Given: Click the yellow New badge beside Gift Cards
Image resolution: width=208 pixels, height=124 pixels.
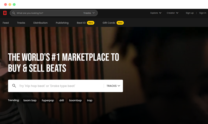Looking at the screenshot, I should pos(120,23).
